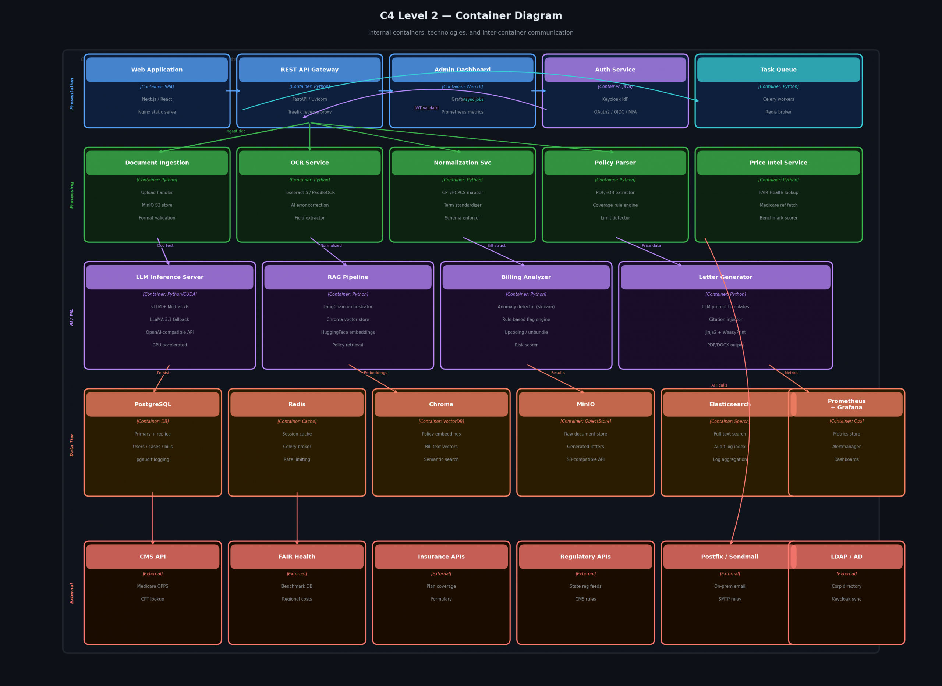Viewport: 942px width, 686px height.
Task: Click the RAG Pipeline title block
Action: pyautogui.click(x=348, y=277)
